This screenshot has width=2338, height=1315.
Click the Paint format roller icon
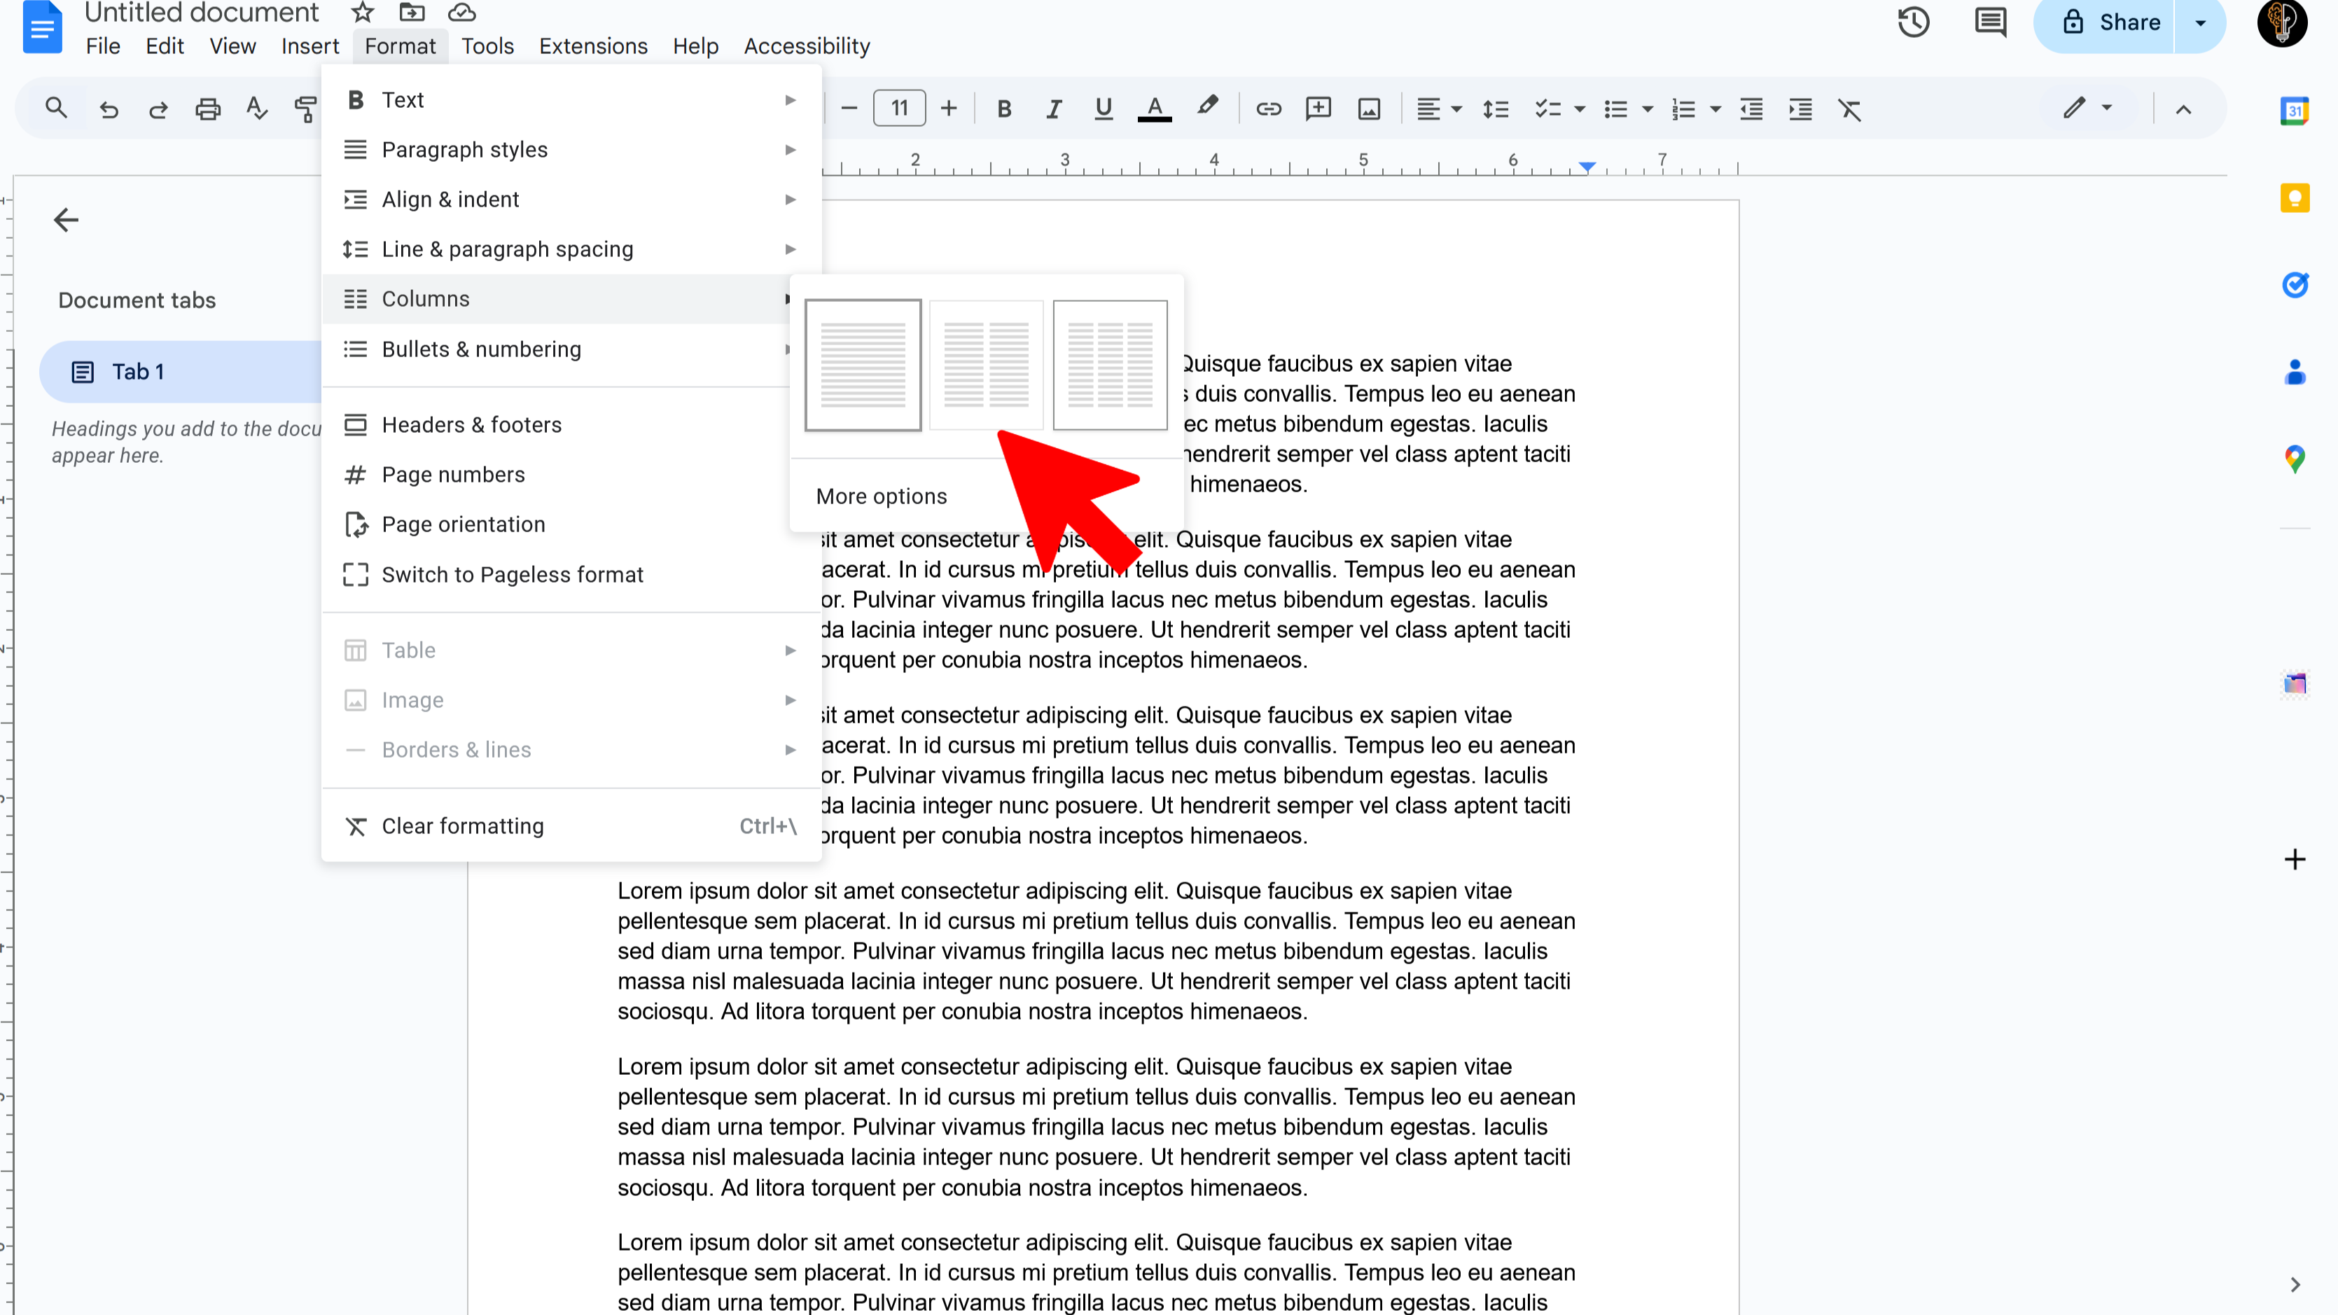click(x=306, y=110)
